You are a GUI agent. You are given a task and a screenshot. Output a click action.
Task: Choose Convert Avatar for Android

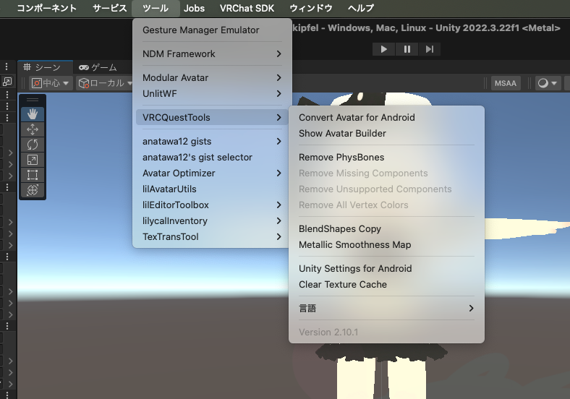[386, 117]
